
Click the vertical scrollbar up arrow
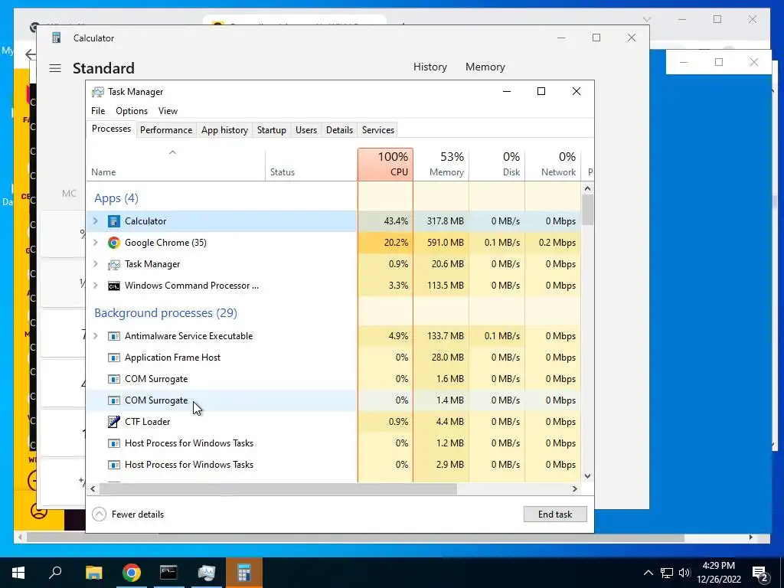pos(587,188)
